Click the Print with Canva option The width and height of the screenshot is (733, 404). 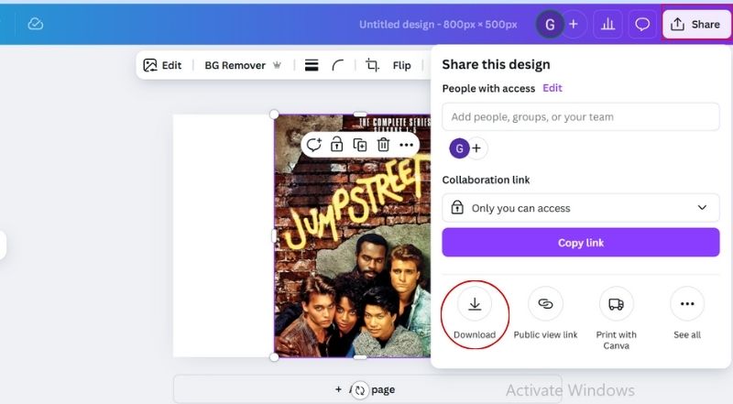616,319
